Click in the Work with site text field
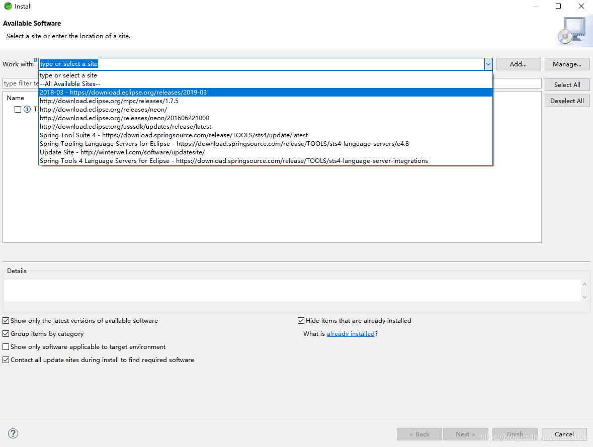Viewport: 593px width, 447px height. coord(262,64)
